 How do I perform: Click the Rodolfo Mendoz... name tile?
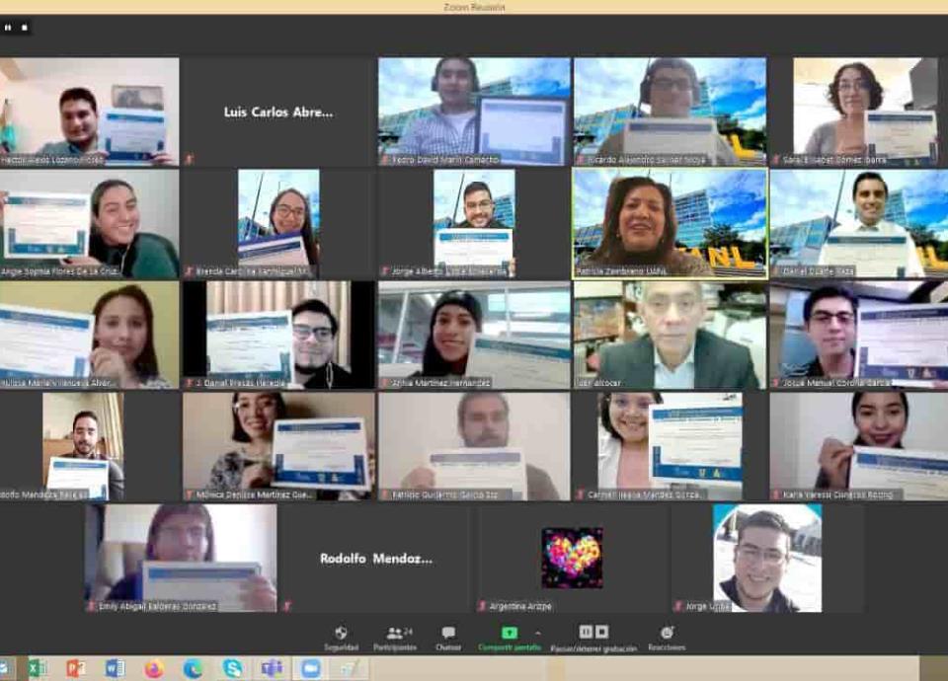coord(375,559)
